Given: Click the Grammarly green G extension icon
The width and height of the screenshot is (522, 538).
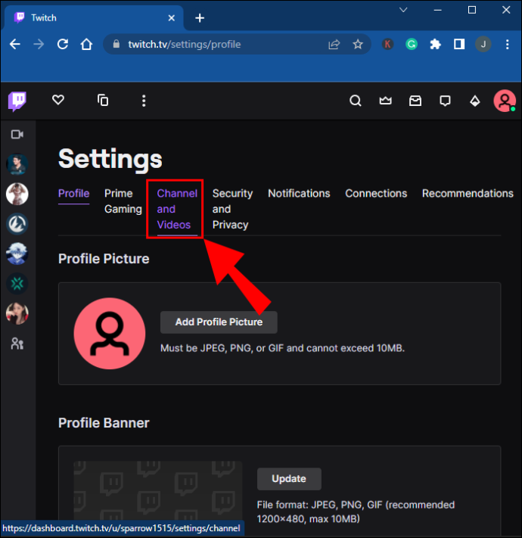Looking at the screenshot, I should tap(412, 44).
